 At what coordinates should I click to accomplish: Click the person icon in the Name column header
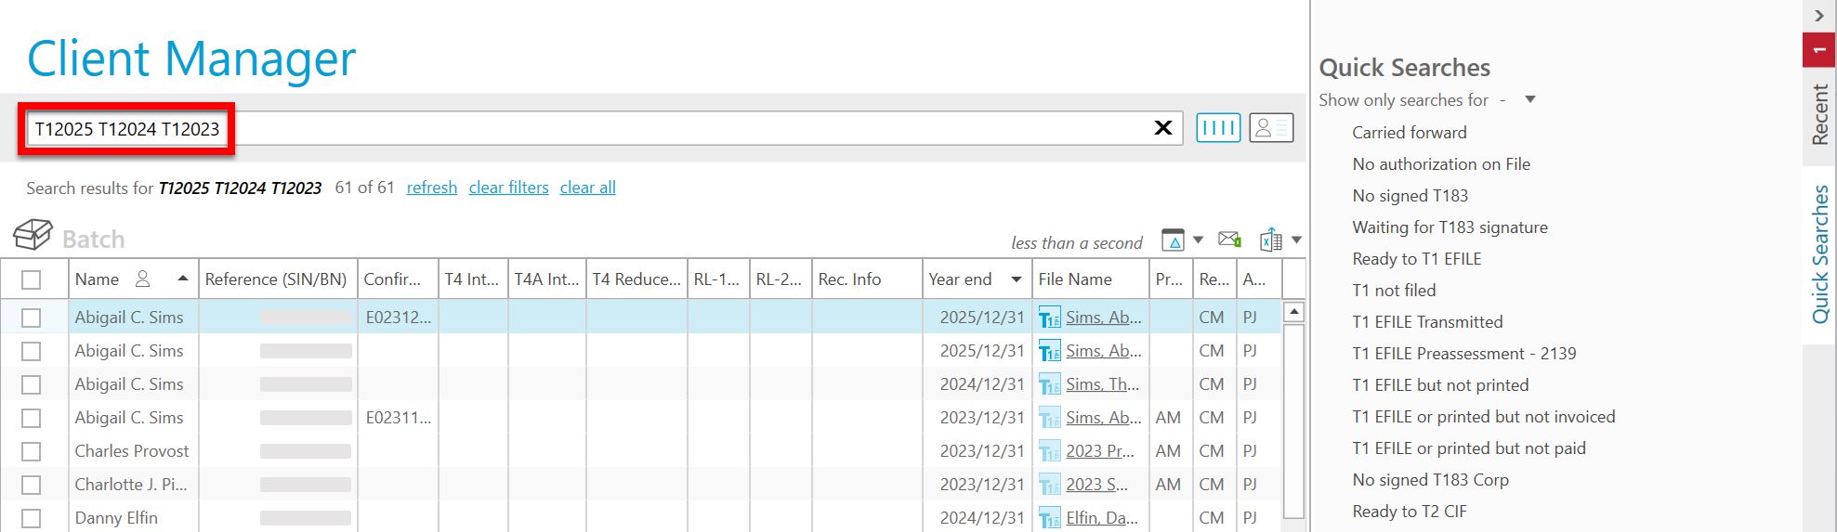[x=142, y=279]
